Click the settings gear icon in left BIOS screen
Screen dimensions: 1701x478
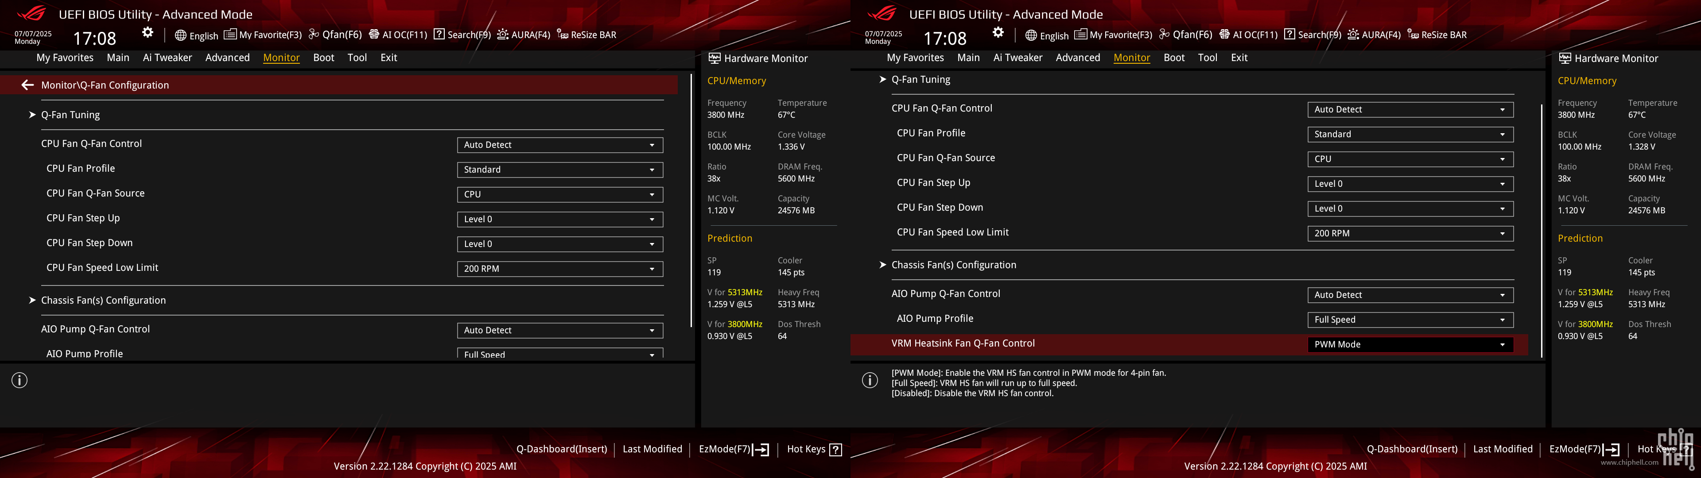(x=148, y=32)
